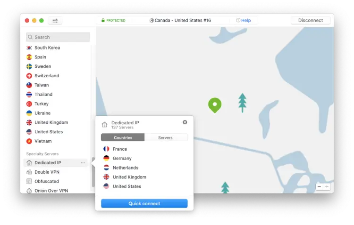Click the sidebar scrollbar thumb
The width and height of the screenshot is (354, 225).
(x=93, y=173)
